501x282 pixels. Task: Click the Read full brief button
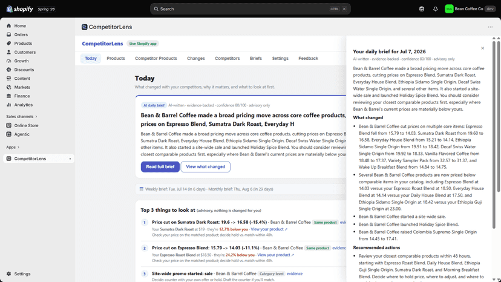(x=160, y=166)
